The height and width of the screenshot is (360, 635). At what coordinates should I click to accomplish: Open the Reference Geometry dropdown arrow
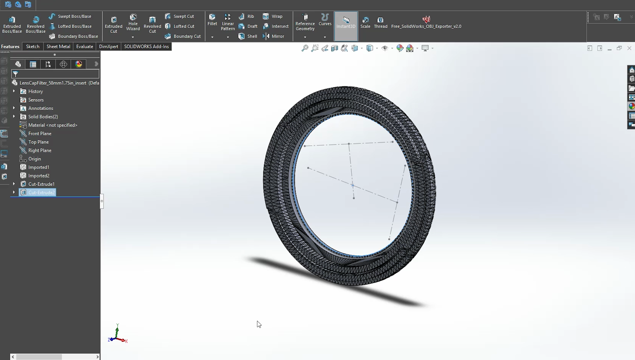tap(305, 37)
